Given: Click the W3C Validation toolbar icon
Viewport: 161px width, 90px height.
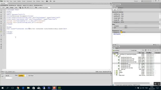Looking at the screenshot, I should click(x=25, y=7).
